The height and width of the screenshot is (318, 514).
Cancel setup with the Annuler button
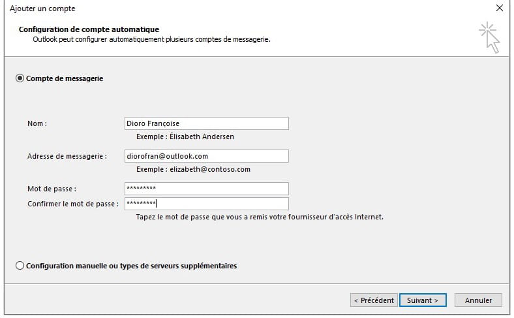pos(478,300)
